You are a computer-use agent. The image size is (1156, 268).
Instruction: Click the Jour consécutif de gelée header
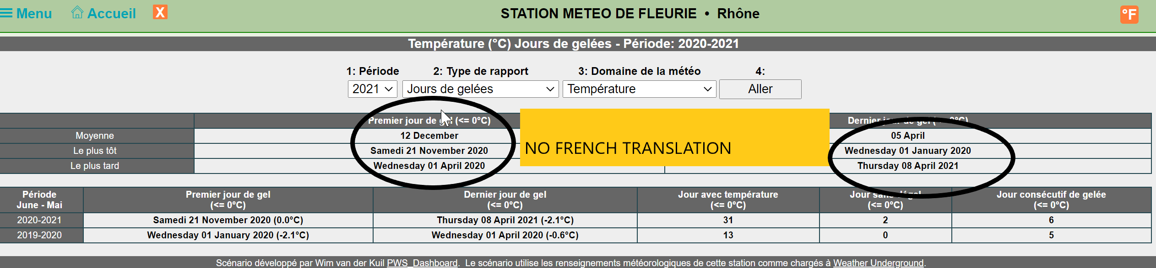click(x=1051, y=200)
